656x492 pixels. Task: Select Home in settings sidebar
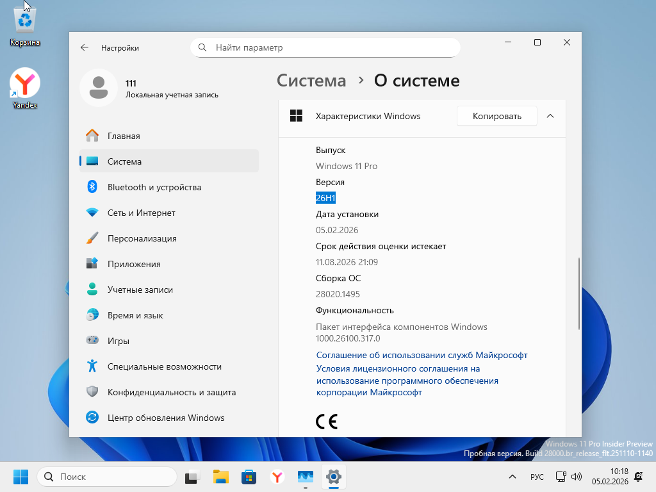[124, 136]
